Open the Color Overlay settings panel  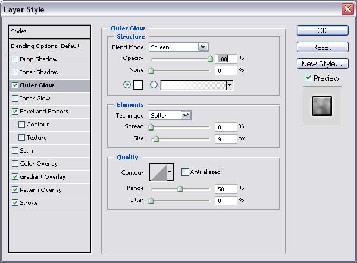click(x=39, y=164)
